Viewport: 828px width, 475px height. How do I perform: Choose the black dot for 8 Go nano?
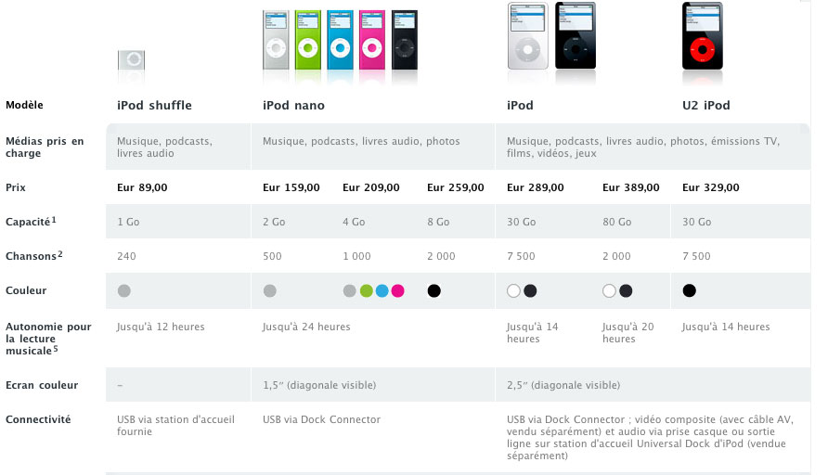434,290
